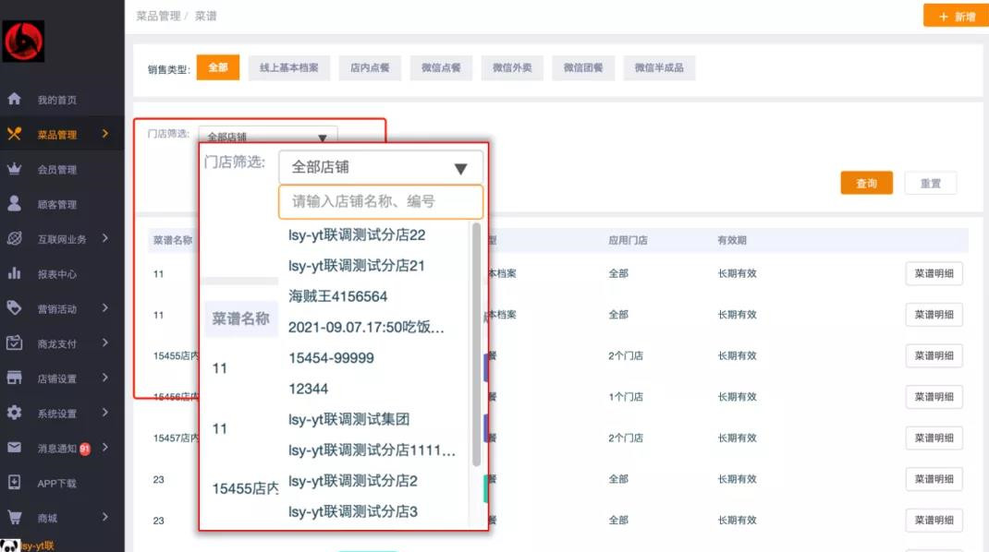Image resolution: width=989 pixels, height=552 pixels.
Task: Click the download icon for APP下载
Action: coord(14,482)
